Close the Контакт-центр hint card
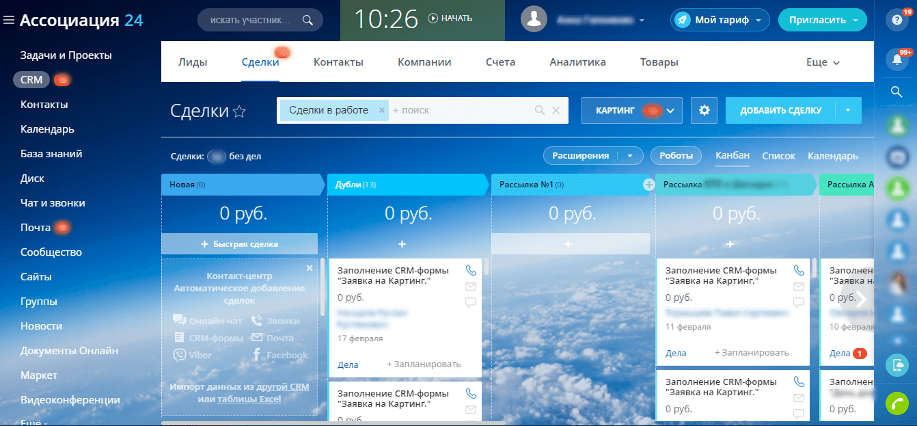Screen dimensions: 917x426 pos(310,268)
